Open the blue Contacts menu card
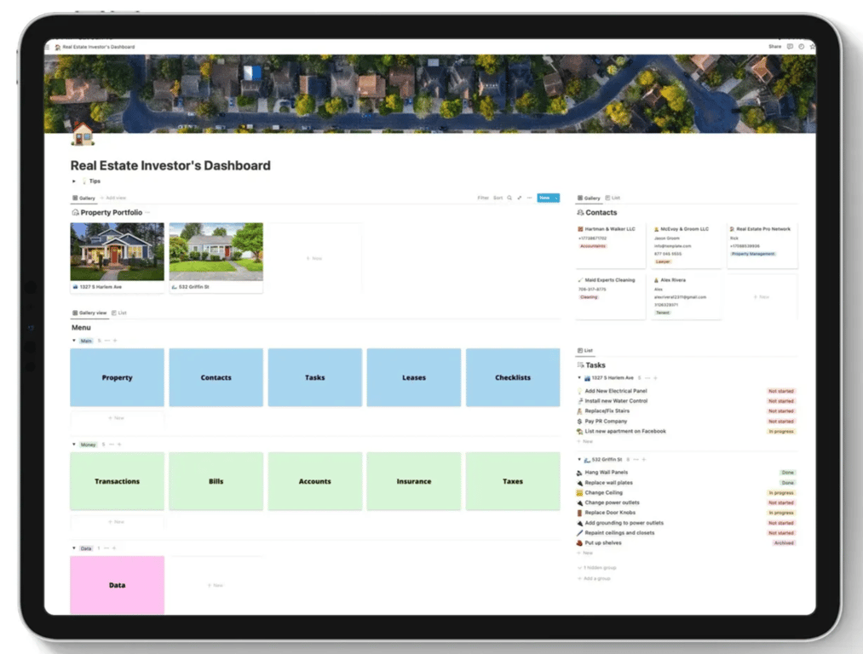The width and height of the screenshot is (863, 654). (x=216, y=377)
